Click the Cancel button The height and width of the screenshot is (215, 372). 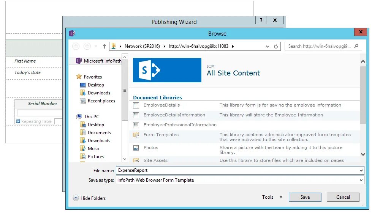pos(343,197)
